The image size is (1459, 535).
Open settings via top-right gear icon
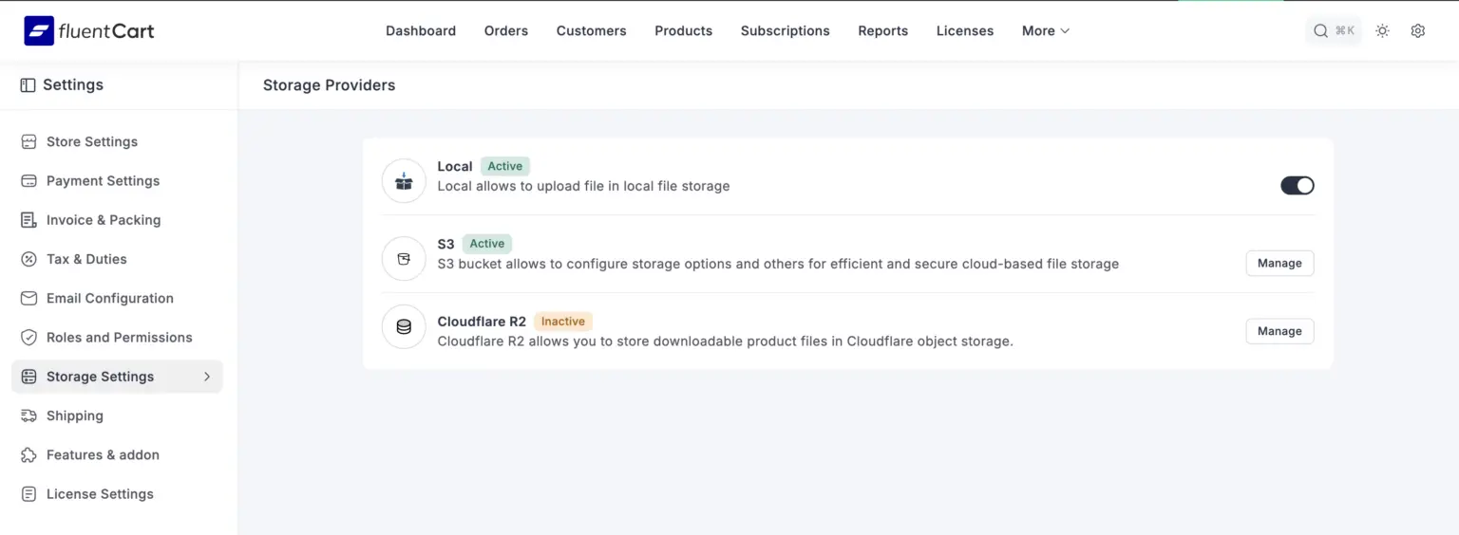point(1418,30)
